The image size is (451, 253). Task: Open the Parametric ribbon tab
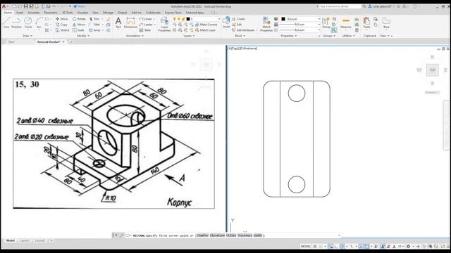click(x=51, y=13)
